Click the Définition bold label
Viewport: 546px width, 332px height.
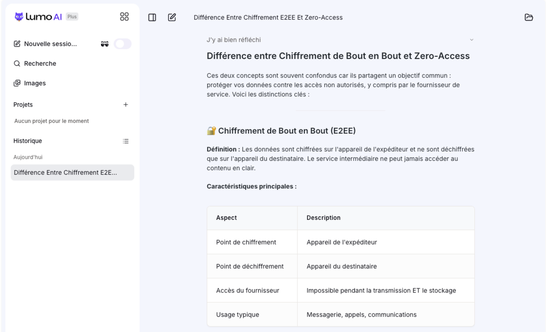coord(223,149)
